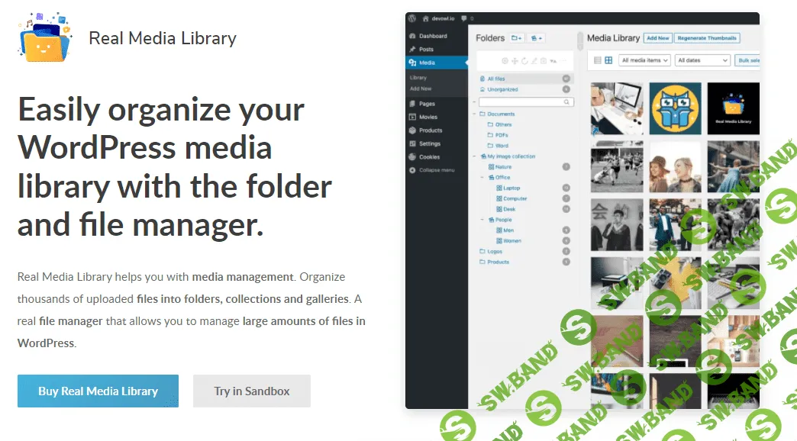Collapse the Office folder tree

click(x=482, y=177)
